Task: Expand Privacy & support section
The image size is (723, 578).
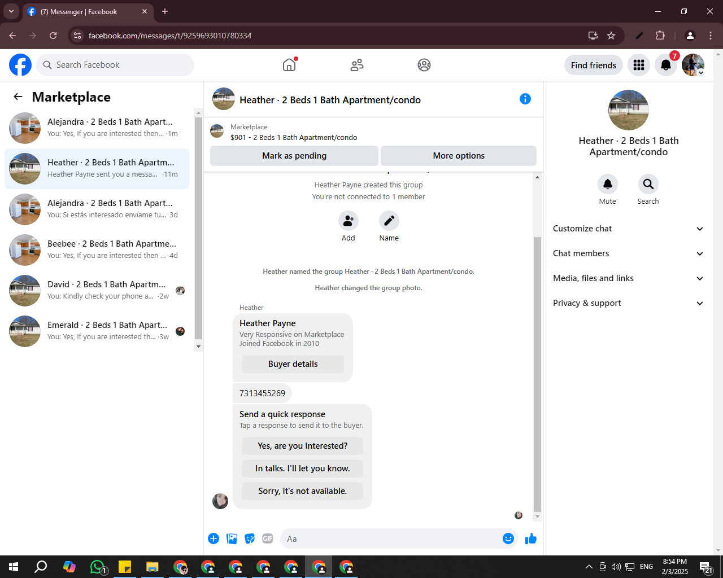Action: click(628, 303)
